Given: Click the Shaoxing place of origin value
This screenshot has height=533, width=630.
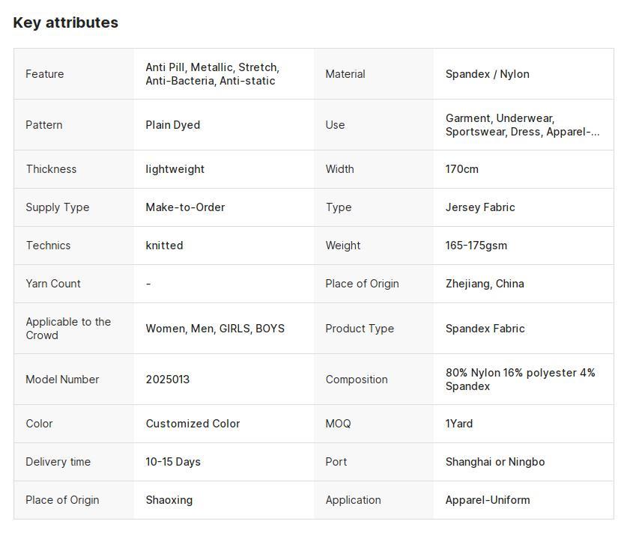Looking at the screenshot, I should tap(169, 500).
